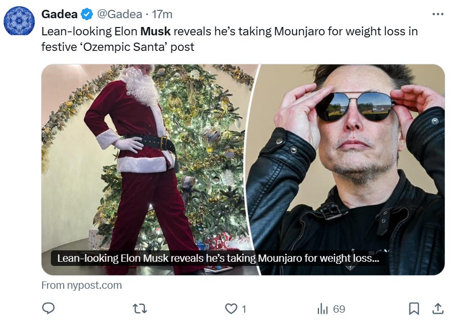The height and width of the screenshot is (322, 452).
Task: Repost this tweet
Action: [x=139, y=308]
